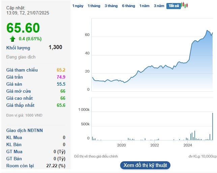Open 'Xem đồ thị kỹ thuật' button

(145, 165)
